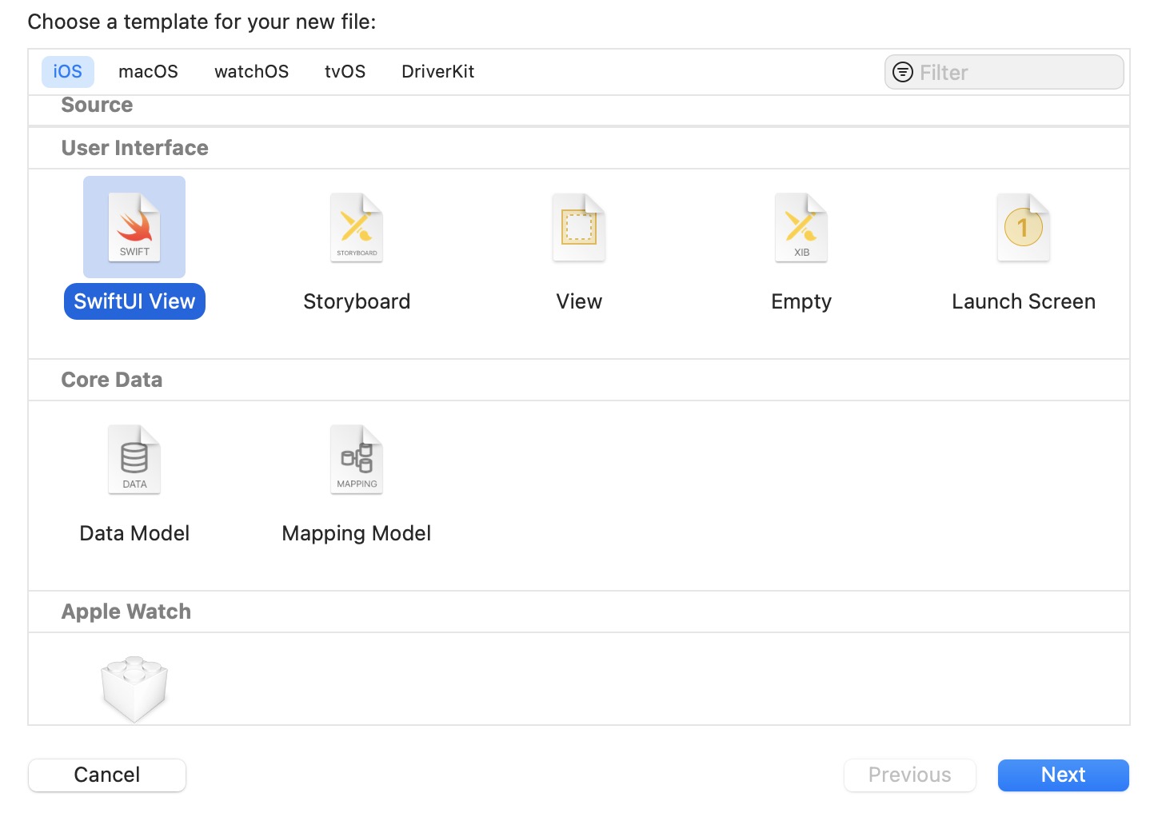Select the SwiftUI View template icon
This screenshot has height=817, width=1158.
click(134, 228)
